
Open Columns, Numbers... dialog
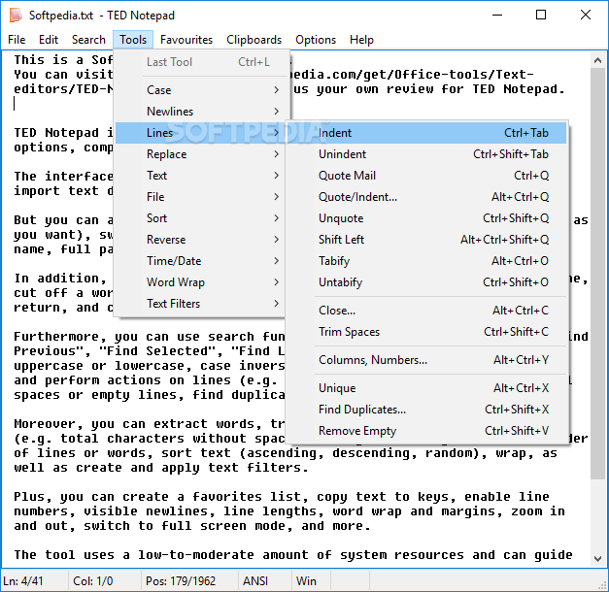426,360
